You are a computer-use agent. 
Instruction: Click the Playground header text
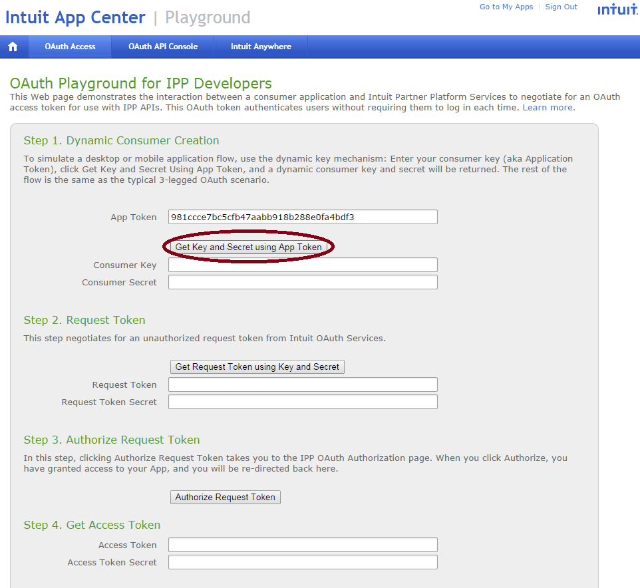pyautogui.click(x=208, y=17)
